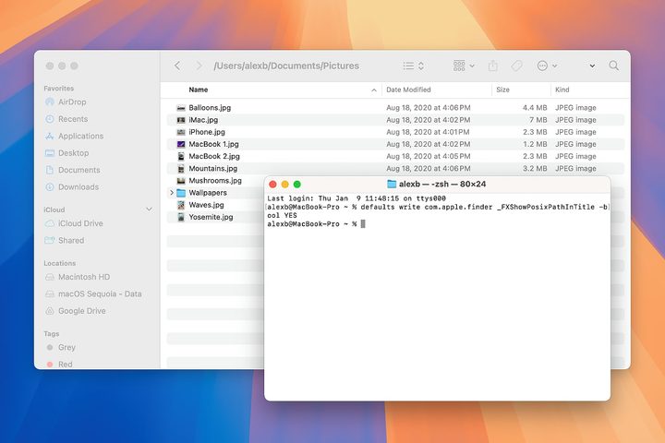This screenshot has height=443, width=665.
Task: Click the Finder Share icon
Action: pyautogui.click(x=493, y=66)
